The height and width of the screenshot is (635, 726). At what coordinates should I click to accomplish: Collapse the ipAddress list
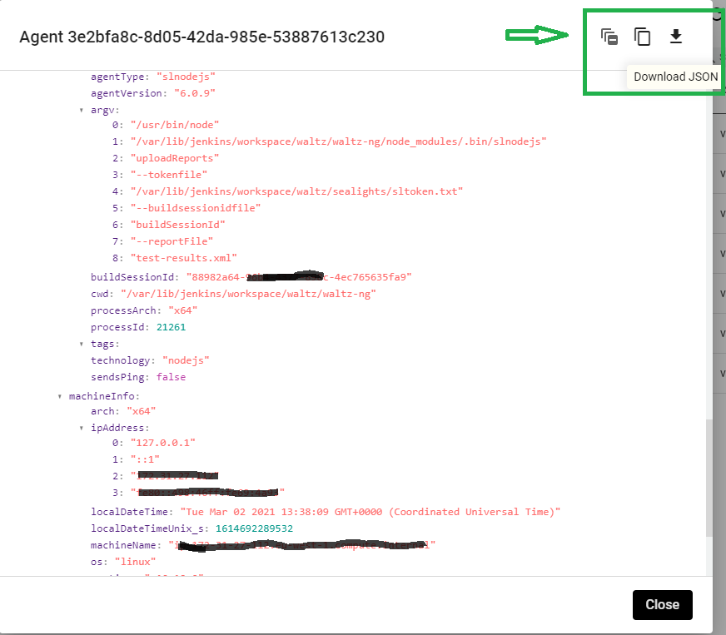82,428
